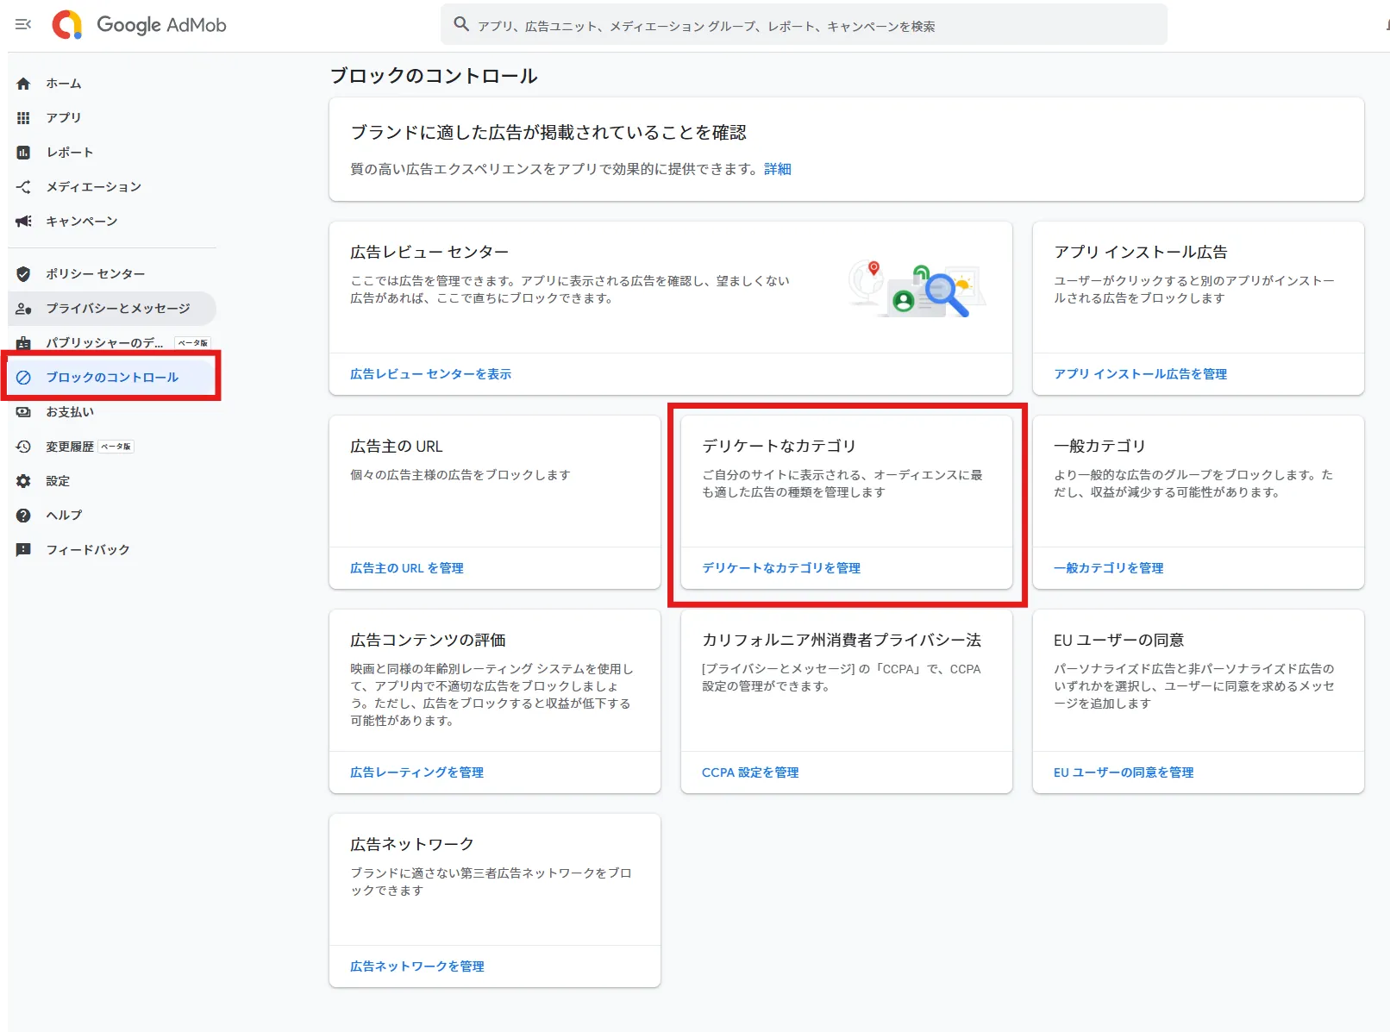1390x1032 pixels.
Task: Click 広告レビュー センターを表示 link
Action: [430, 374]
